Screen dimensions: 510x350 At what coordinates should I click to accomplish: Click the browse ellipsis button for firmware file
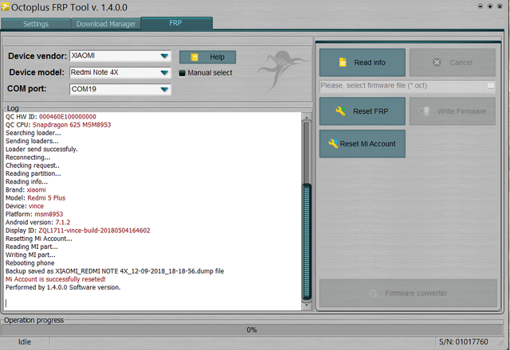tap(491, 87)
